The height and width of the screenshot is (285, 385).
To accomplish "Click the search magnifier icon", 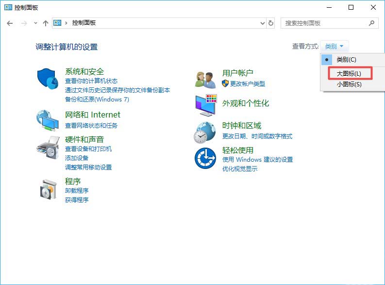I will 371,23.
